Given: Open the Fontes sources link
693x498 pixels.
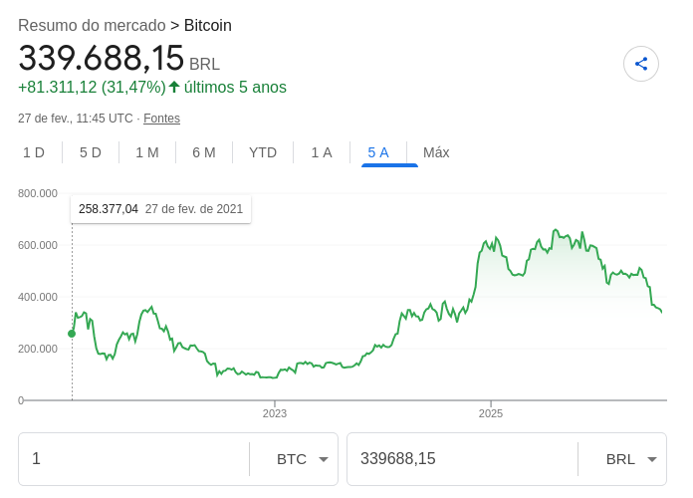Looking at the screenshot, I should click(161, 119).
